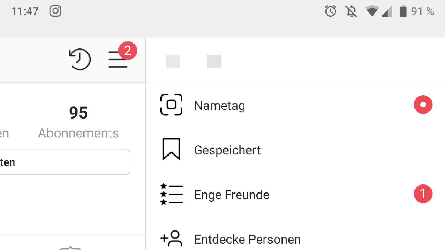Open the Nametag menu entry
This screenshot has height=250, width=445.
tap(219, 106)
